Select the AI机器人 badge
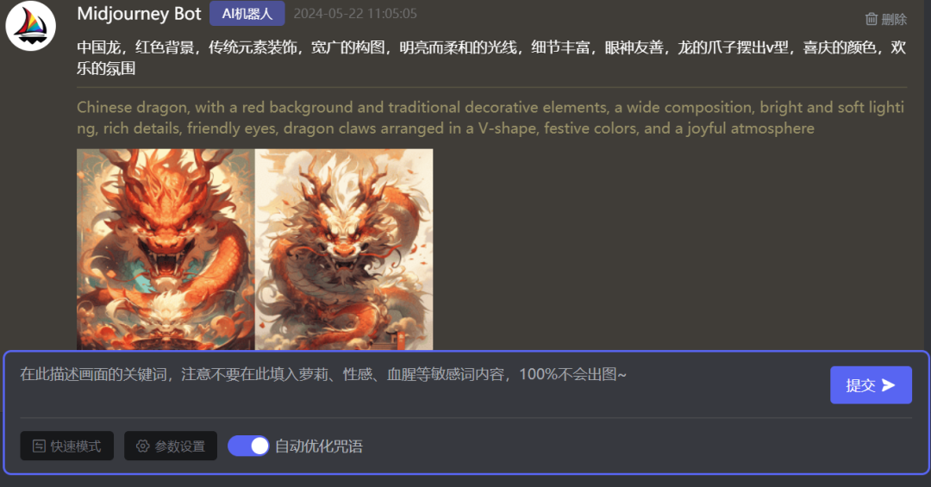Image resolution: width=931 pixels, height=487 pixels. click(x=247, y=14)
